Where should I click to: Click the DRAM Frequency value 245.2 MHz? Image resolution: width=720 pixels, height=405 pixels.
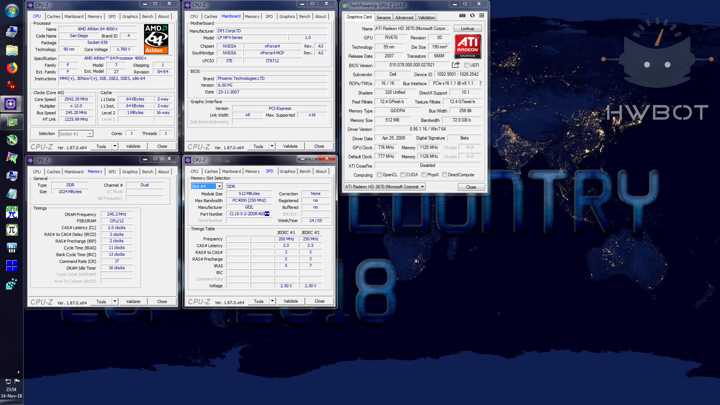coord(117,214)
